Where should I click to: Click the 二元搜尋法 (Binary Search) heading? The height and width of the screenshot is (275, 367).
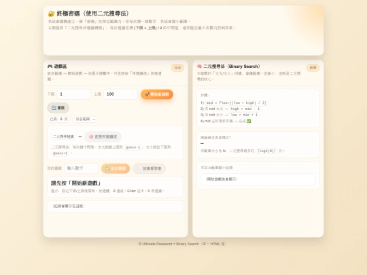(x=232, y=67)
